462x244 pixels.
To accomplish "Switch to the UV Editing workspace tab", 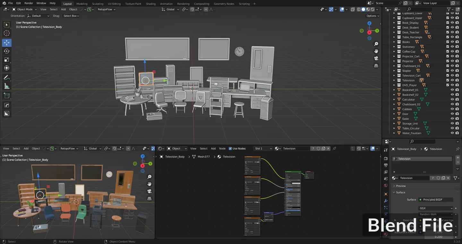I will tap(114, 4).
